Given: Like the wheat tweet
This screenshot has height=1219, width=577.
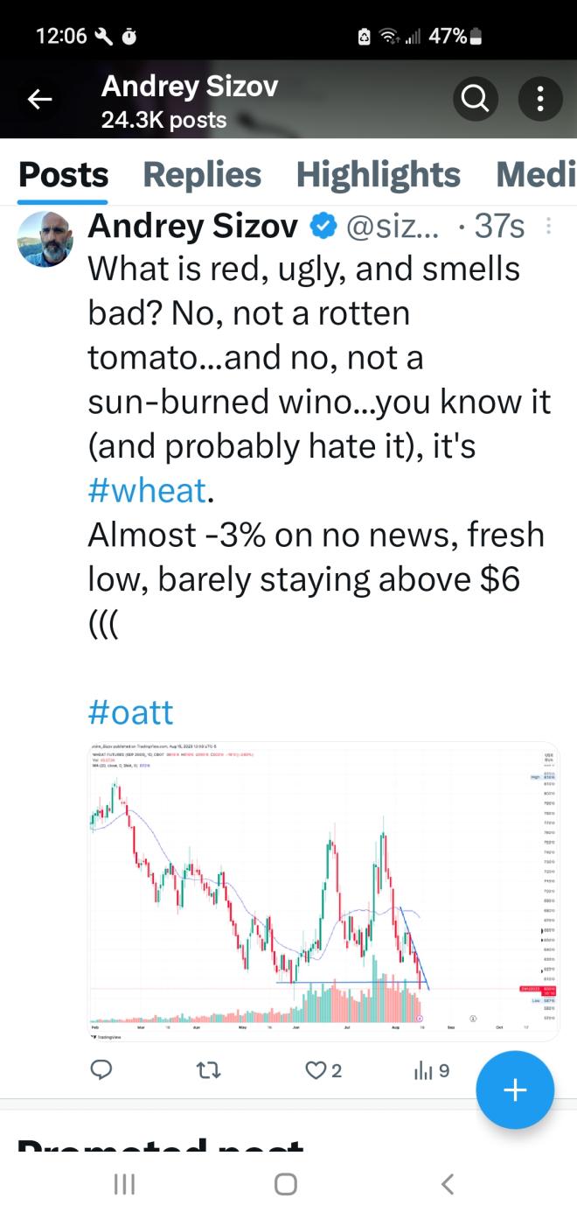Looking at the screenshot, I should [316, 1069].
